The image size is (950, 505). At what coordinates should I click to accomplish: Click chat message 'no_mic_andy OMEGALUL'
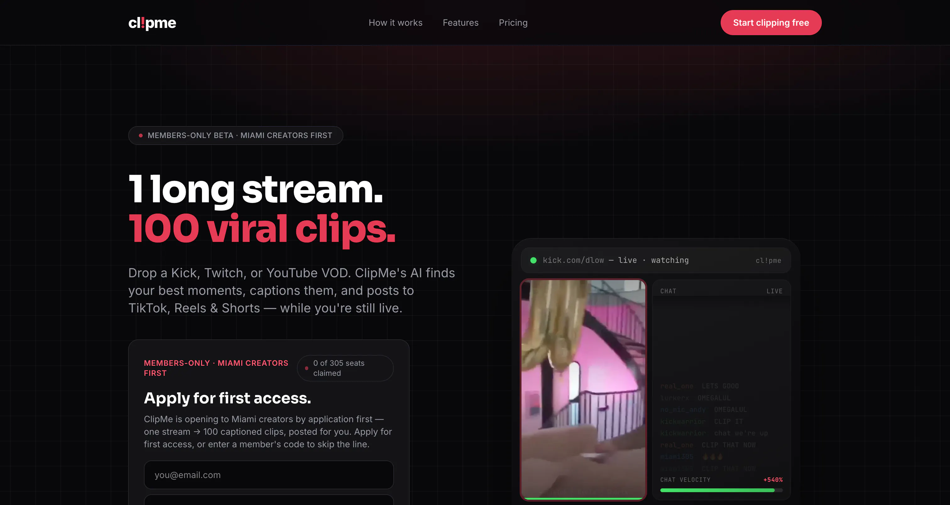[x=704, y=410]
